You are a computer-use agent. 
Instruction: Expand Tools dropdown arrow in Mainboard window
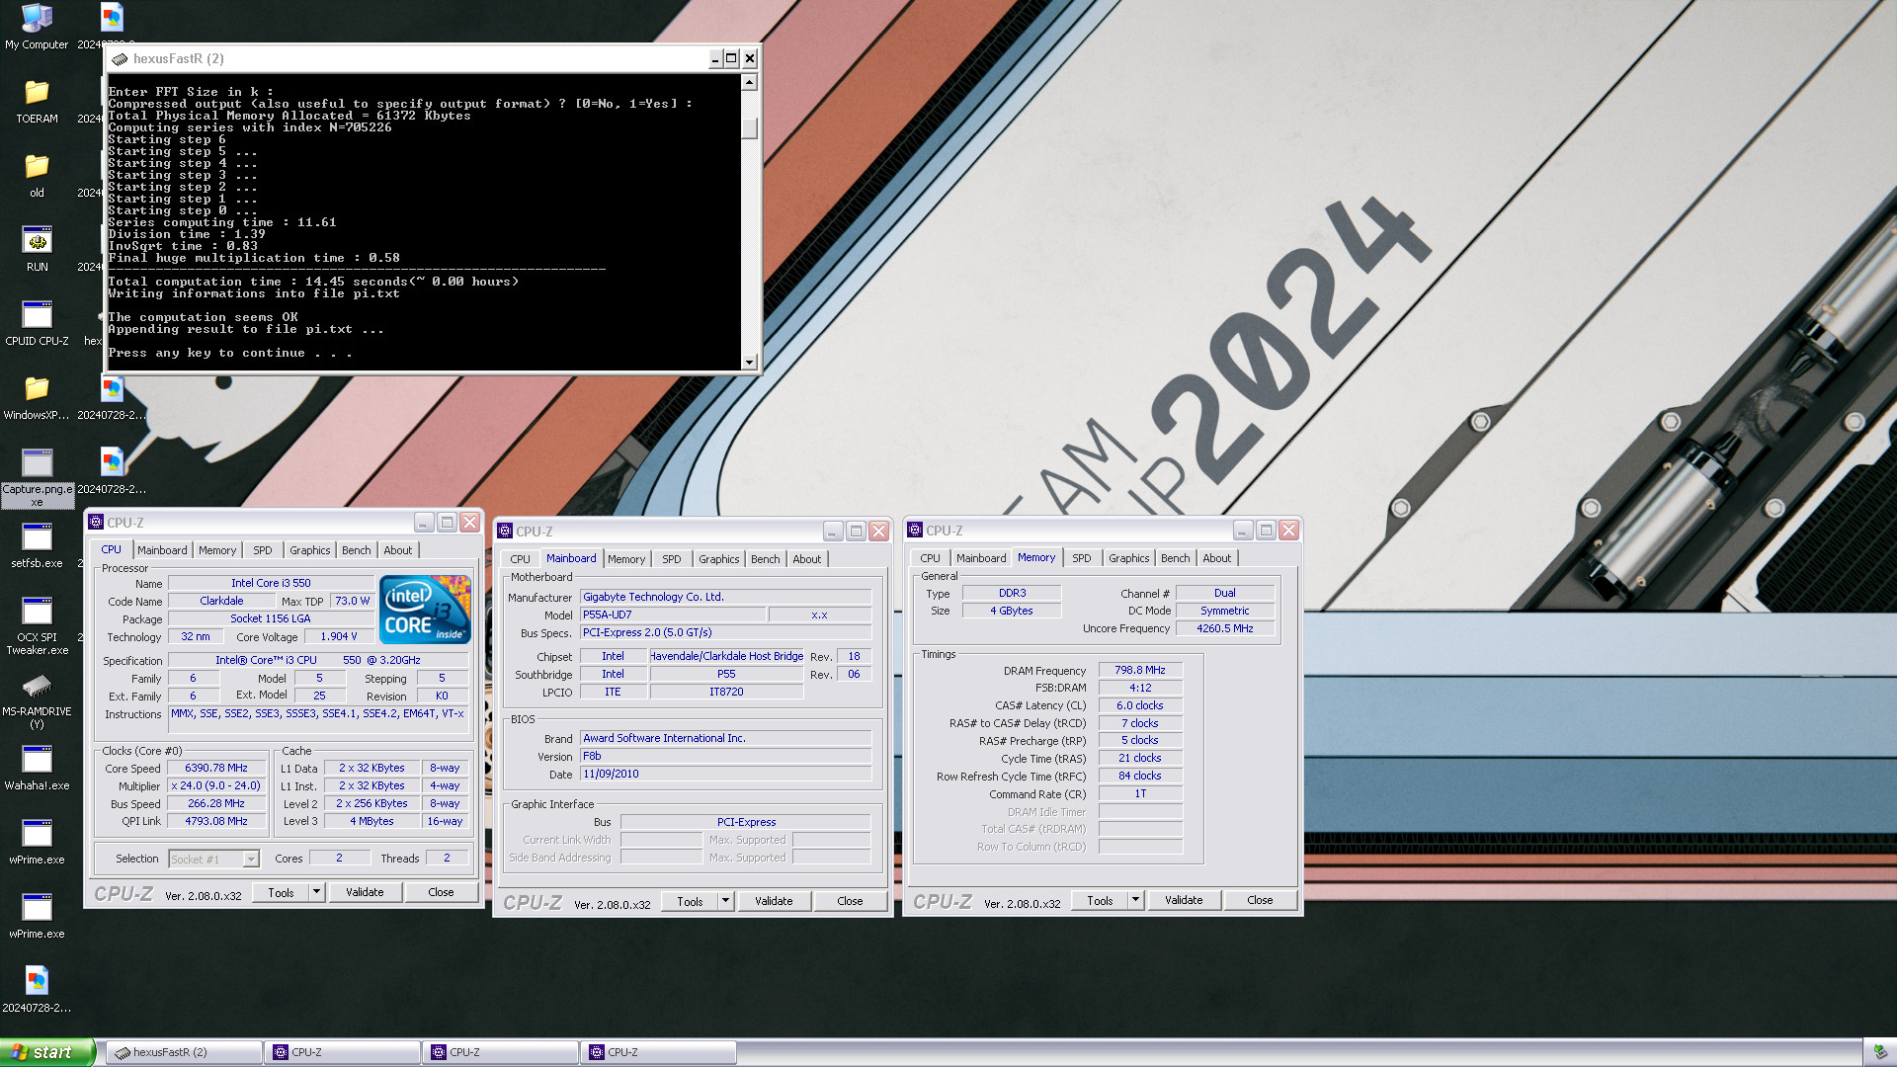tap(725, 901)
